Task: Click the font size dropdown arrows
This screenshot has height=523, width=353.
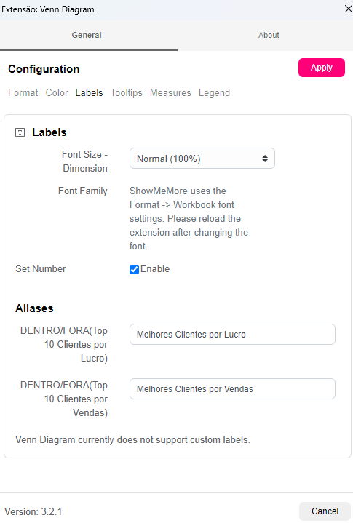Action: click(265, 159)
